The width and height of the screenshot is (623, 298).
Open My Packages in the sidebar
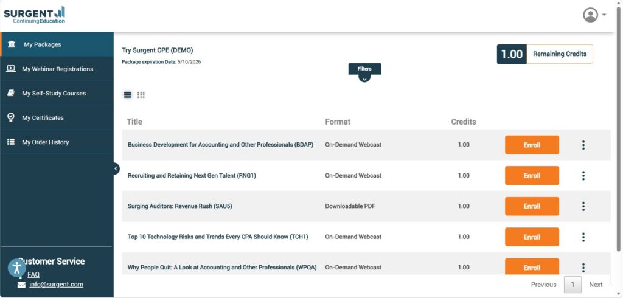pos(57,44)
